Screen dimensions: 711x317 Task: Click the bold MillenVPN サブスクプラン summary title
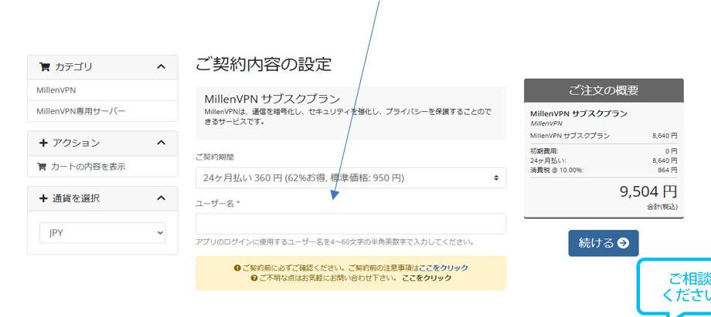579,113
